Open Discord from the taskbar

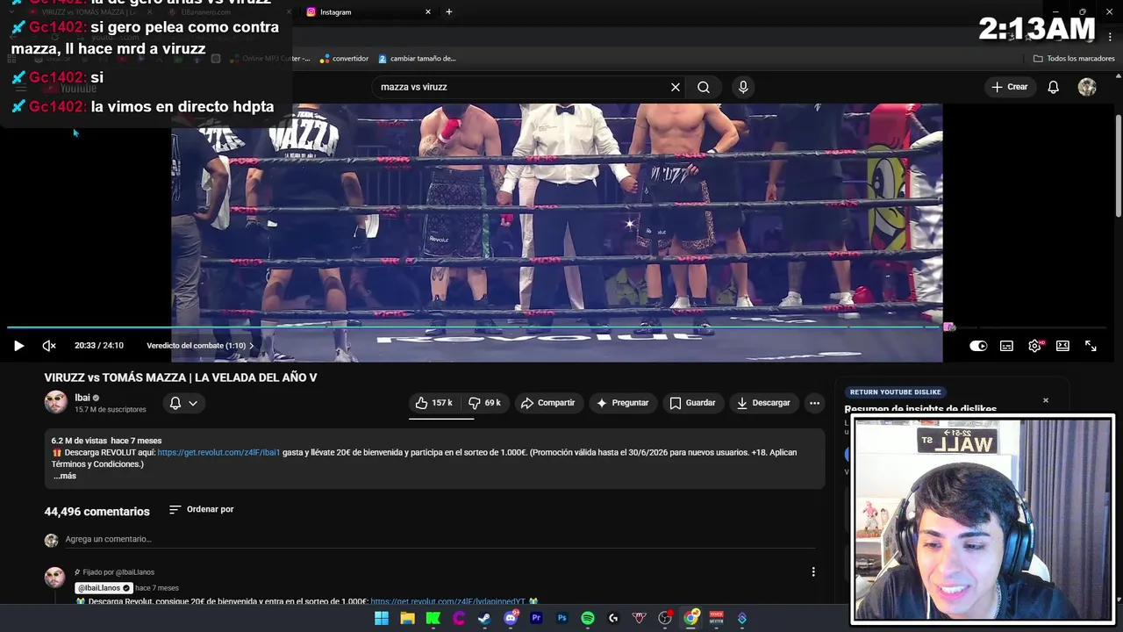[511, 618]
